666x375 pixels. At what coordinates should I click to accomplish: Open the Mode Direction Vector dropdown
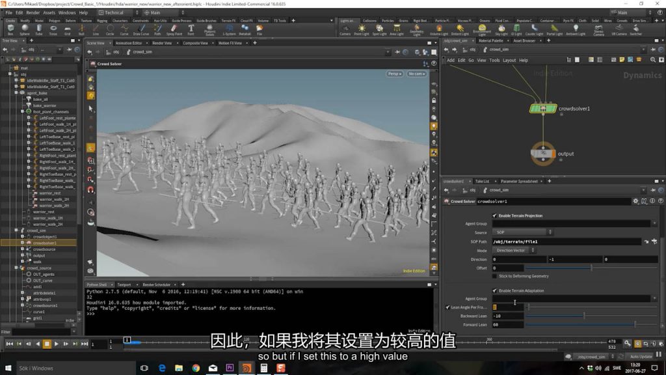[x=514, y=251]
